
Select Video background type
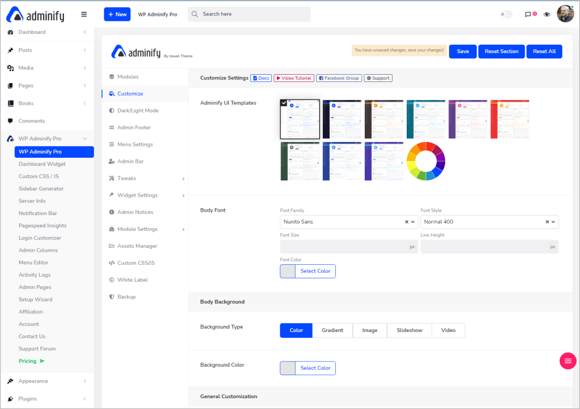click(449, 330)
